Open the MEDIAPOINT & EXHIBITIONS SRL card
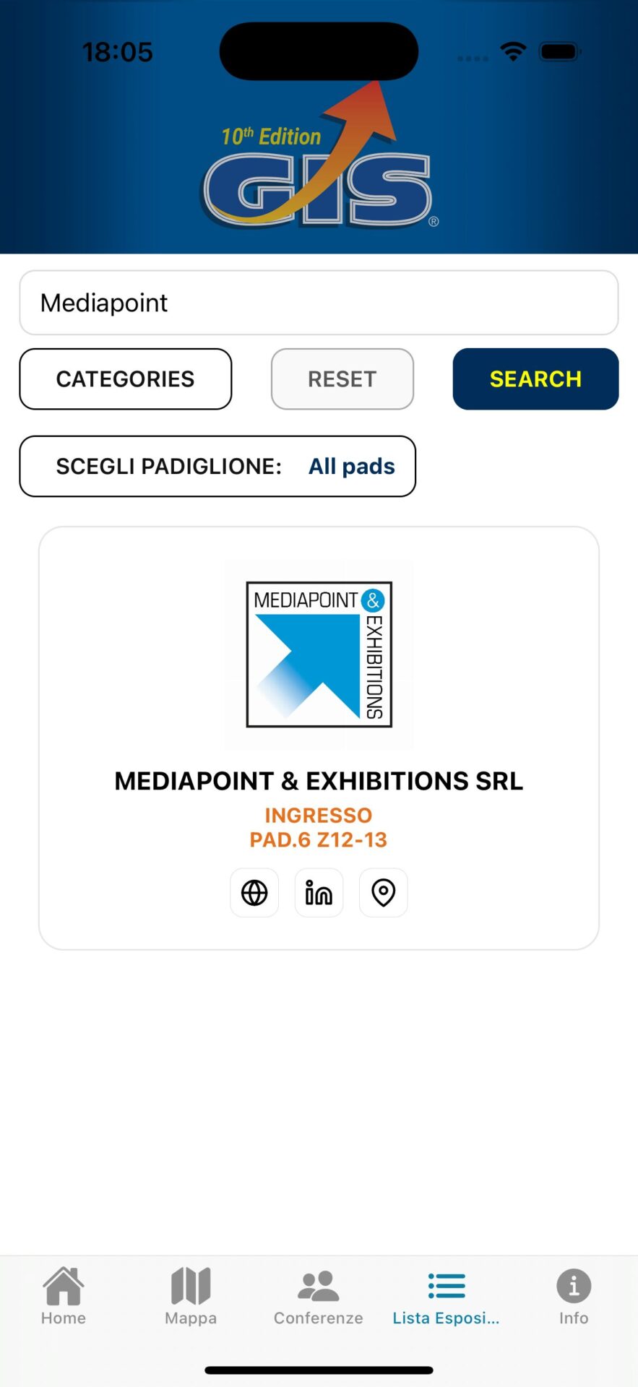Screen dimensions: 638x1387 click(318, 780)
